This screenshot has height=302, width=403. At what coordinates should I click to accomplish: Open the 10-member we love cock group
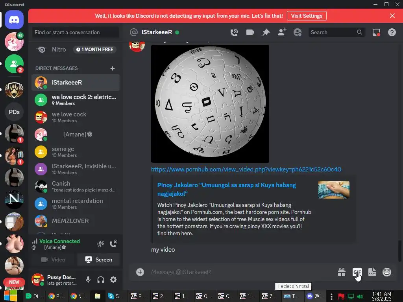[x=76, y=117]
